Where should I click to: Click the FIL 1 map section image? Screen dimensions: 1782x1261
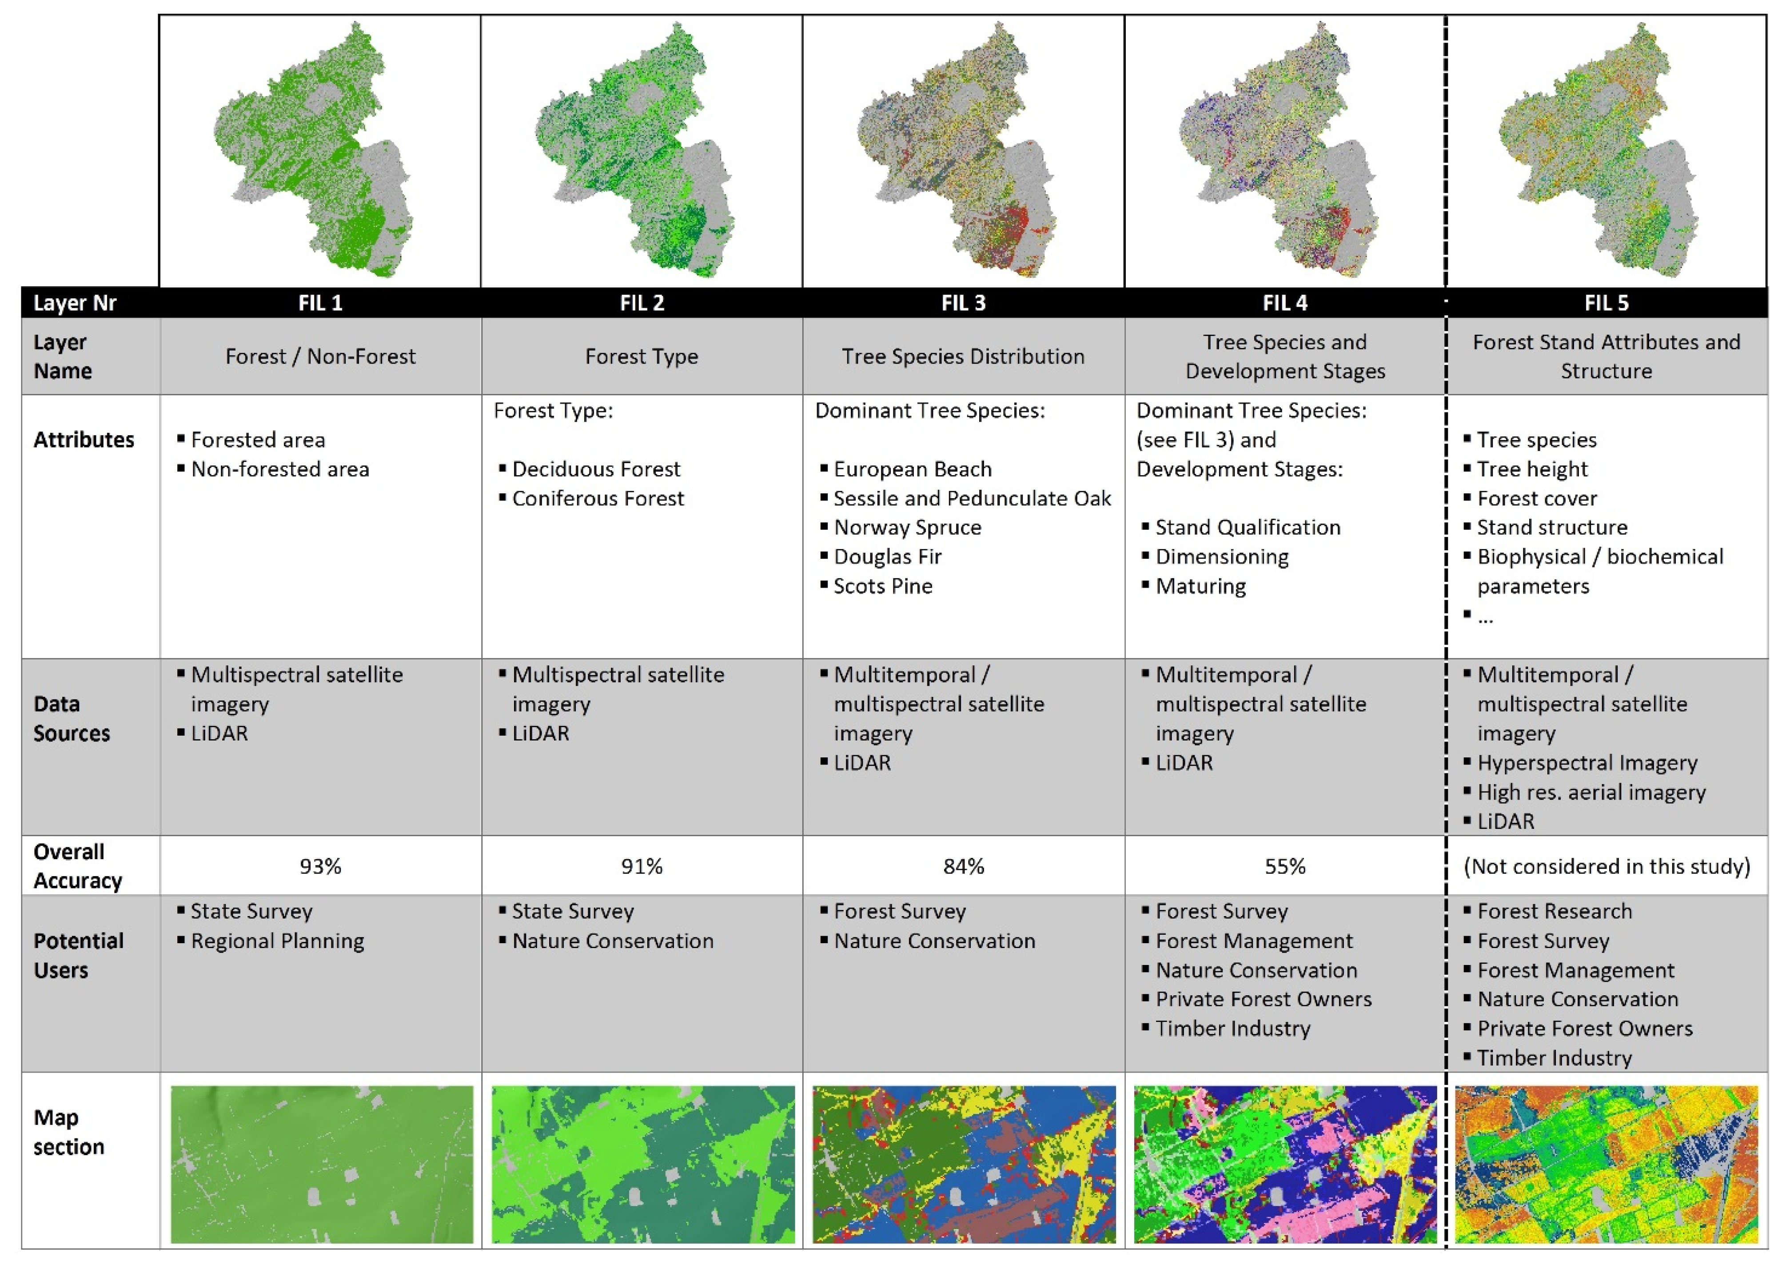click(321, 1164)
